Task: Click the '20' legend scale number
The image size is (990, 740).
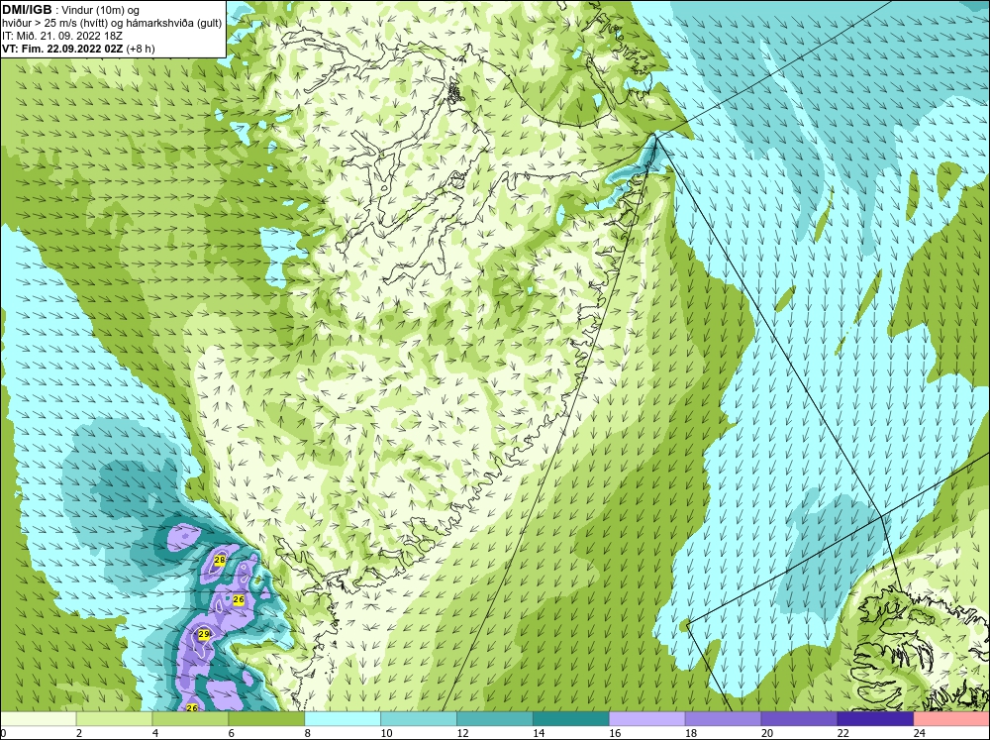Action: point(766,733)
